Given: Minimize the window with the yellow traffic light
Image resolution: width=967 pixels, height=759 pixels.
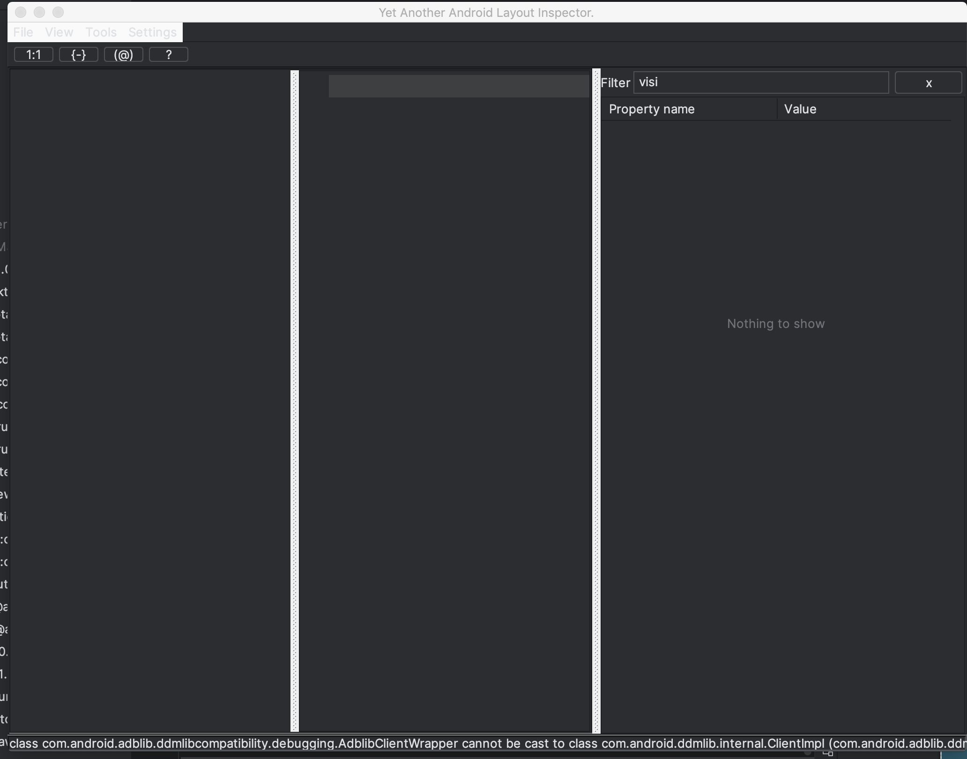Looking at the screenshot, I should pos(39,13).
